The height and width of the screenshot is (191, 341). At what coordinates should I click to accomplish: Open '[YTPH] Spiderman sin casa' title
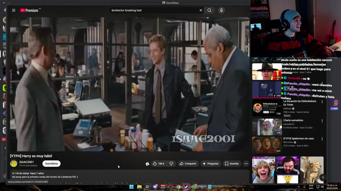298,138
